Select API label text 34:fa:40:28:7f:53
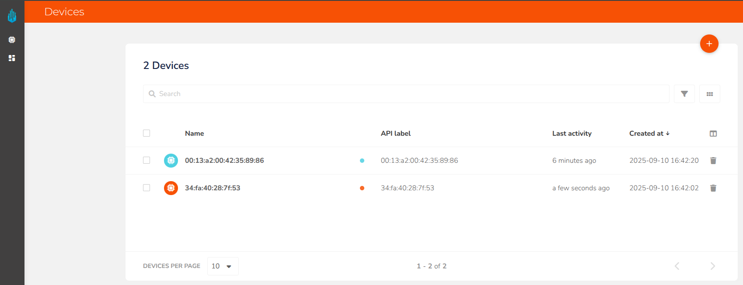Image resolution: width=743 pixels, height=285 pixels. 408,188
